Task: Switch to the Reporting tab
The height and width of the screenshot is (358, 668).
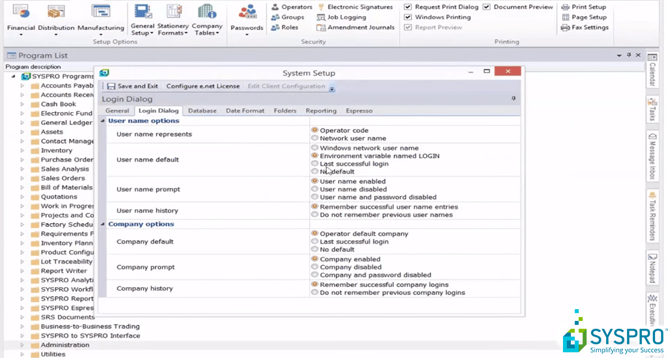Action: (x=321, y=111)
